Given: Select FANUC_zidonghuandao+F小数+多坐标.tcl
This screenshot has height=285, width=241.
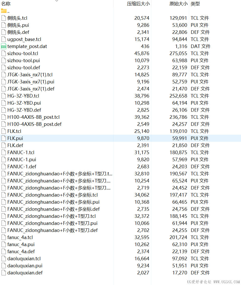Looking at the screenshot, I should tap(53, 195).
